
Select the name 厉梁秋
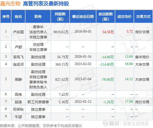[x=18, y=109]
